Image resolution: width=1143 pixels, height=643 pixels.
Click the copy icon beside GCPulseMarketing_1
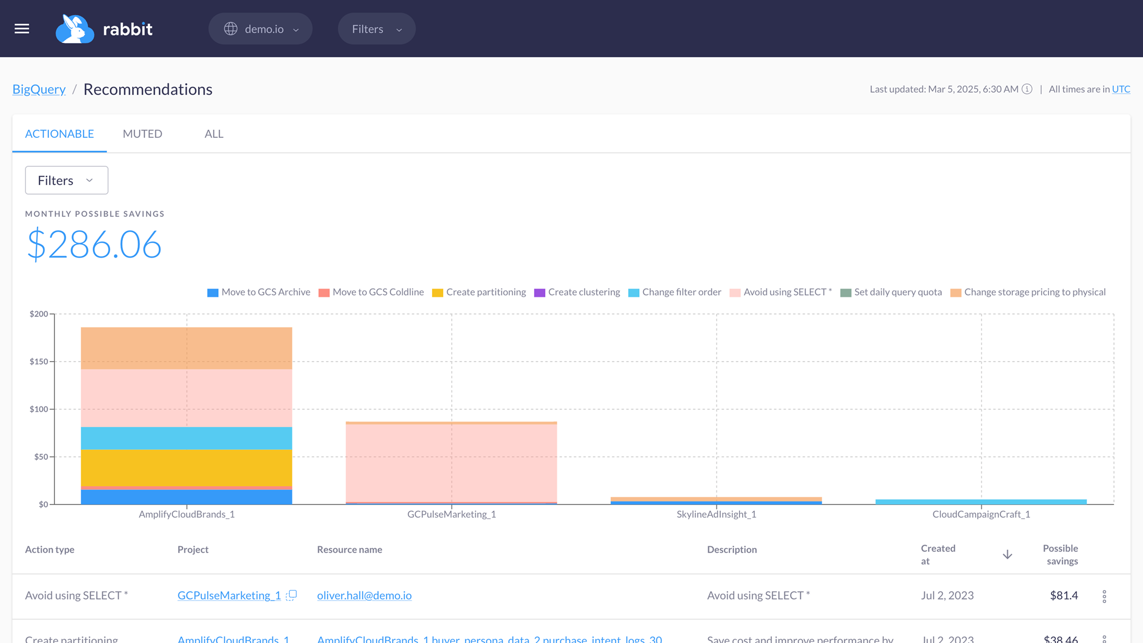[x=291, y=596]
